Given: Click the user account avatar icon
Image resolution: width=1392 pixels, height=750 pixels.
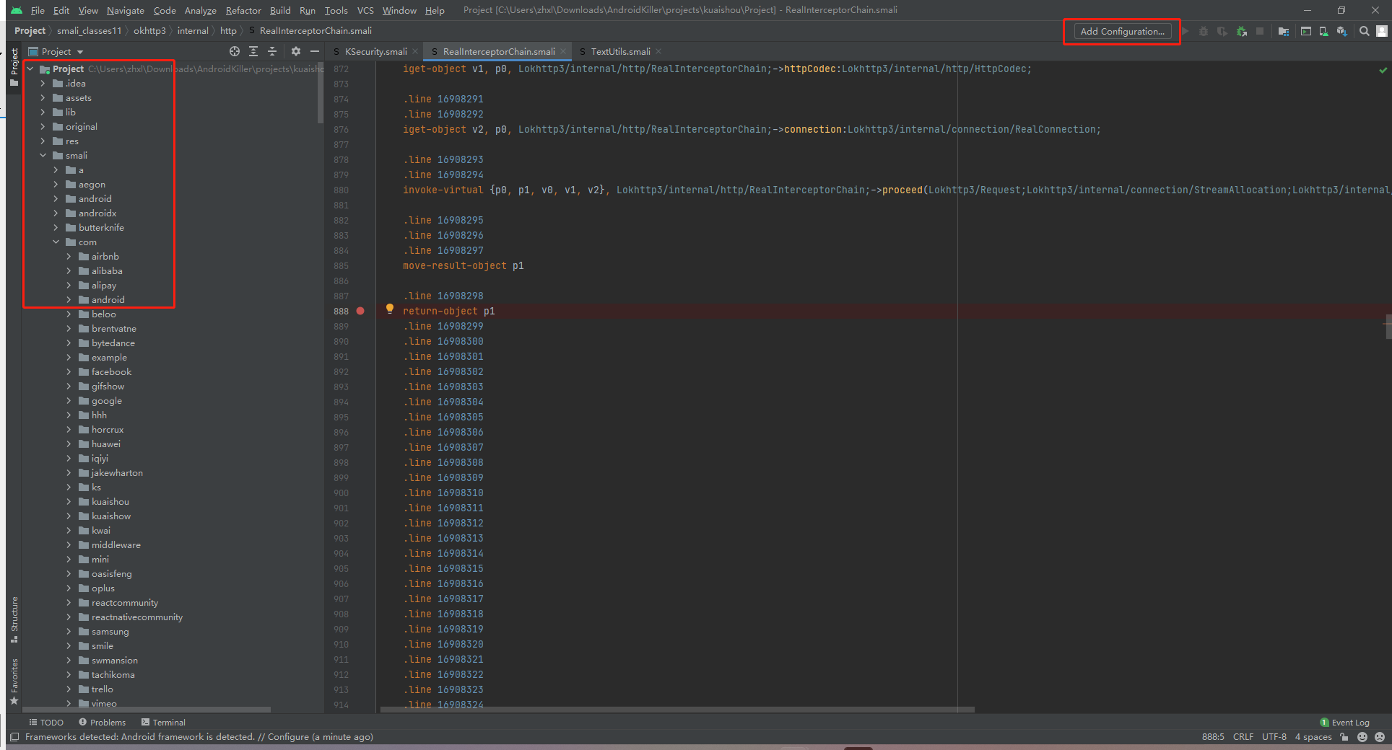Looking at the screenshot, I should pyautogui.click(x=1381, y=31).
